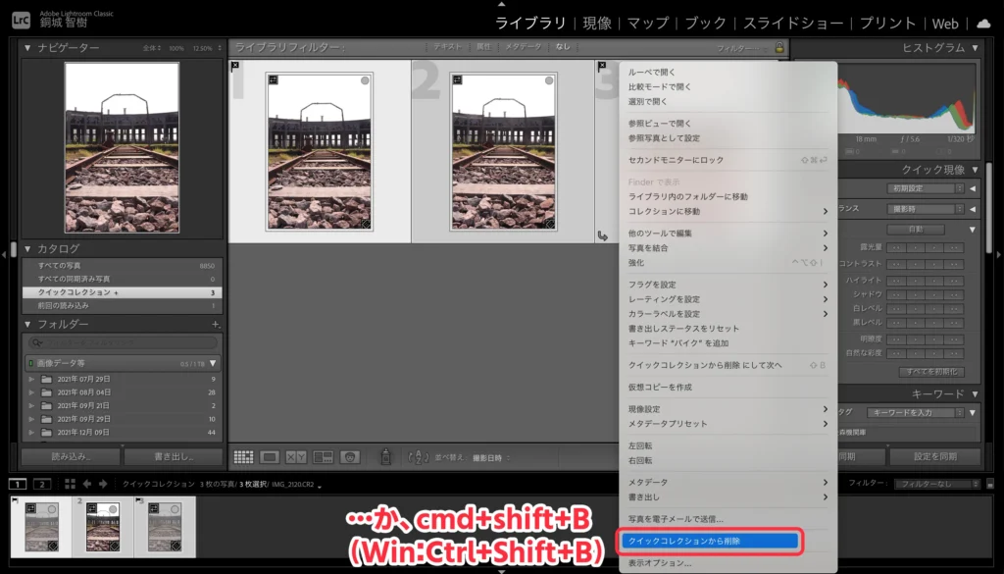Pick up the Painter spray can tool
The image size is (1004, 574).
click(386, 454)
